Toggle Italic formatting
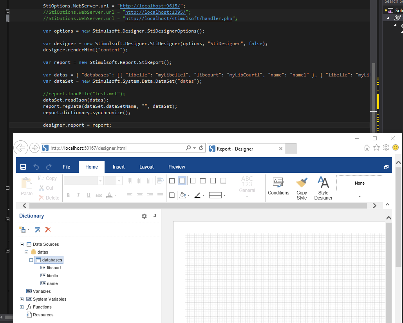This screenshot has height=323, width=403. 78,196
